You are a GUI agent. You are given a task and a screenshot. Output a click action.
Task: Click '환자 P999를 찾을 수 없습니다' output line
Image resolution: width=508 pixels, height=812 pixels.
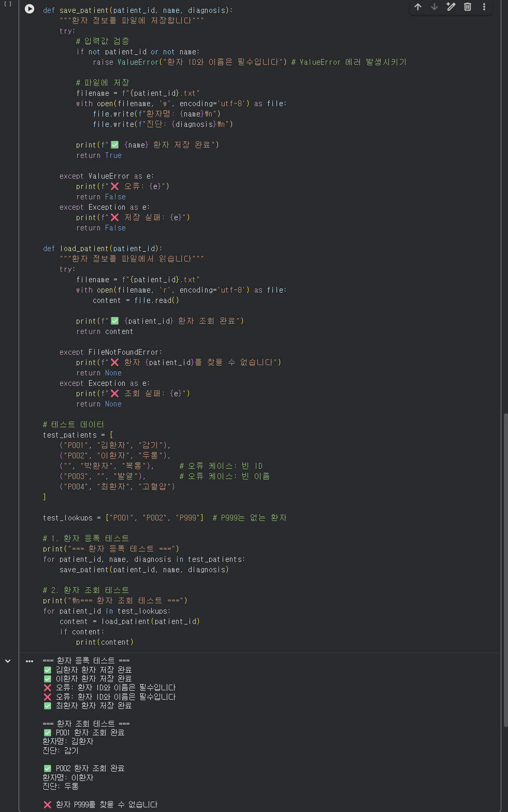tap(100, 805)
